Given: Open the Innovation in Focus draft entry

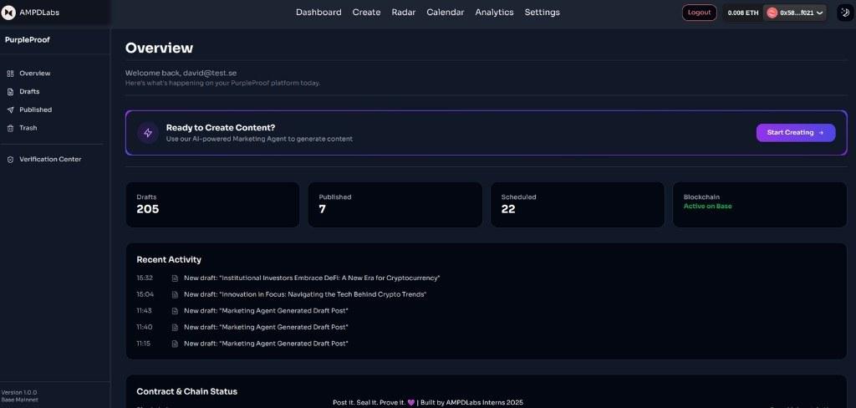Looking at the screenshot, I should tap(305, 294).
